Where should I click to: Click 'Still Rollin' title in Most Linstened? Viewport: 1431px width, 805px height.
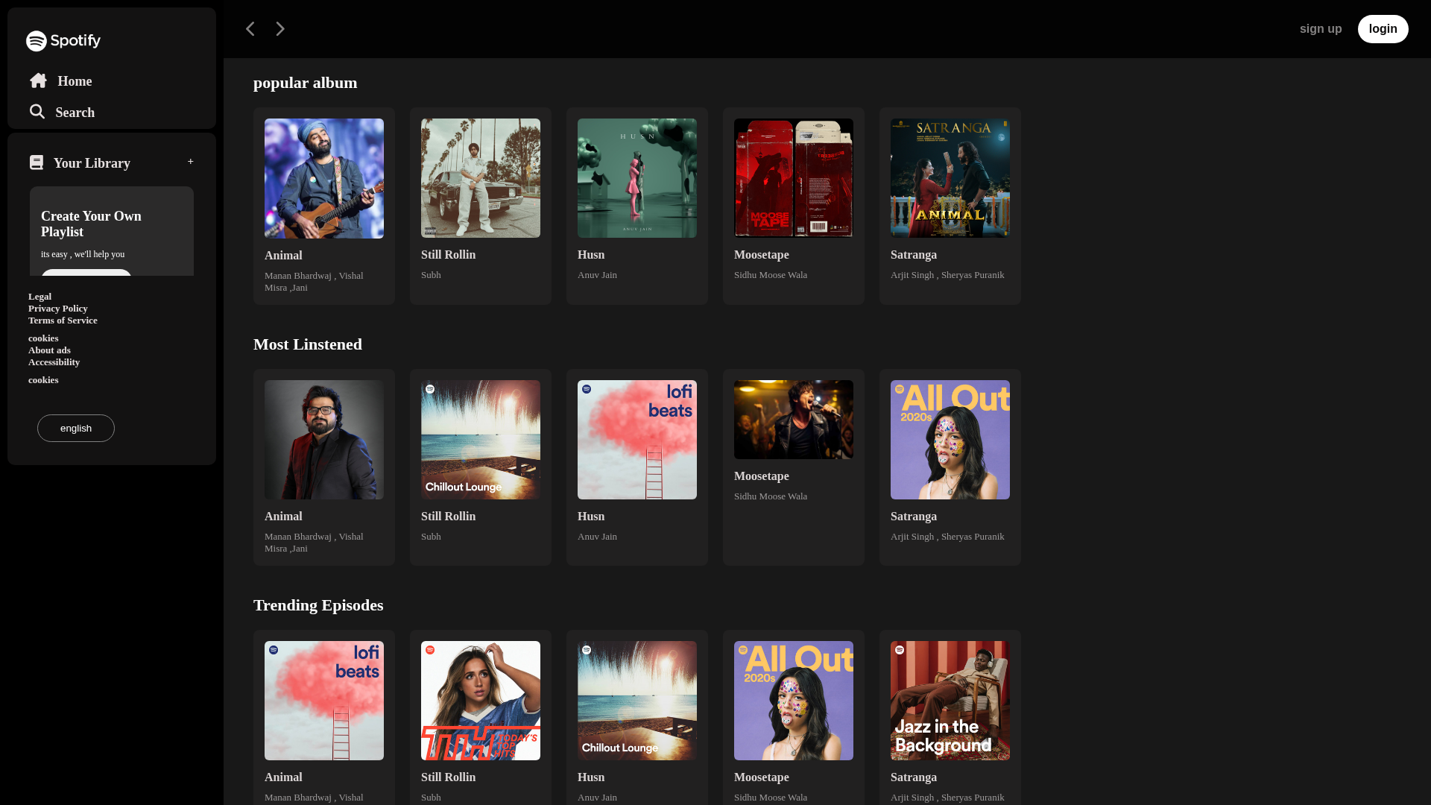point(449,517)
